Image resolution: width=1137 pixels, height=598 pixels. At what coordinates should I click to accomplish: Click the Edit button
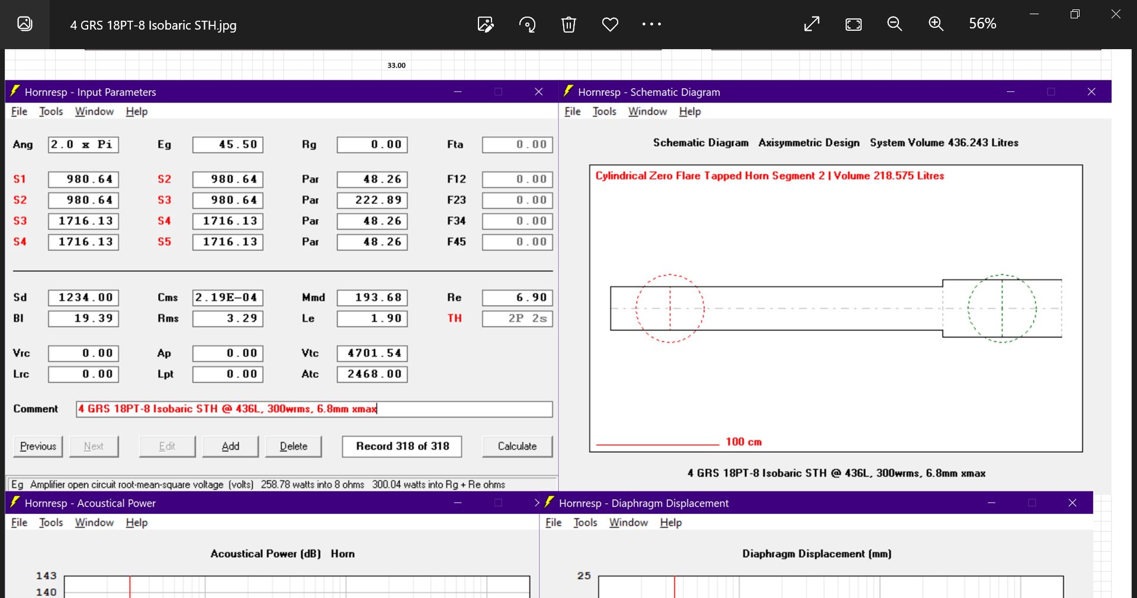pyautogui.click(x=167, y=446)
